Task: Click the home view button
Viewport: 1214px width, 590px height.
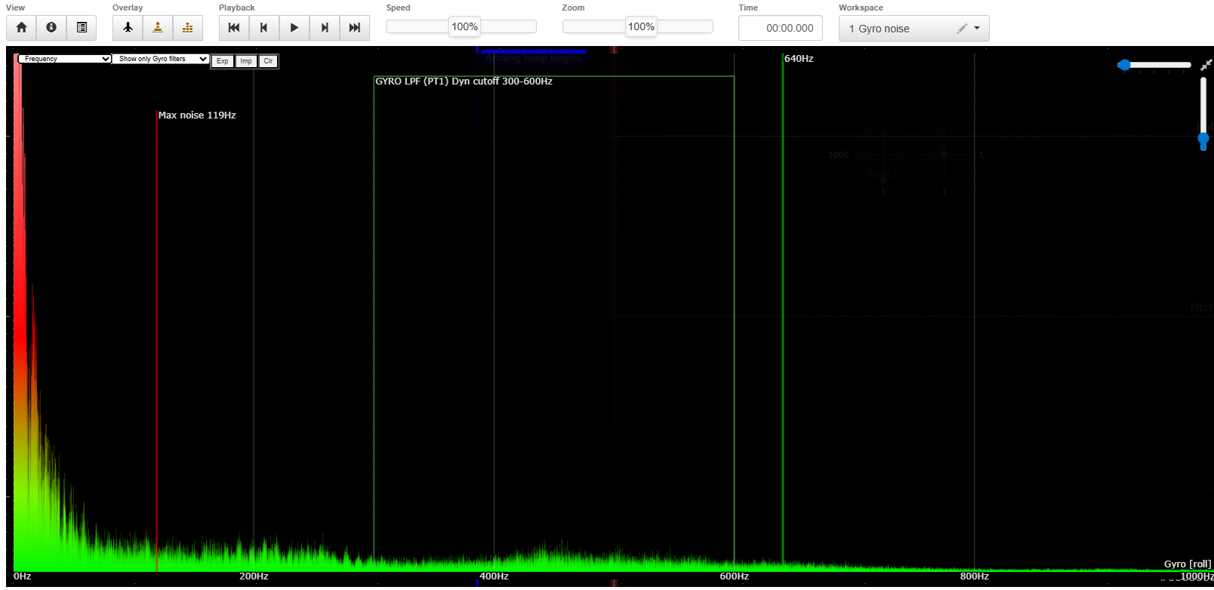Action: [21, 28]
